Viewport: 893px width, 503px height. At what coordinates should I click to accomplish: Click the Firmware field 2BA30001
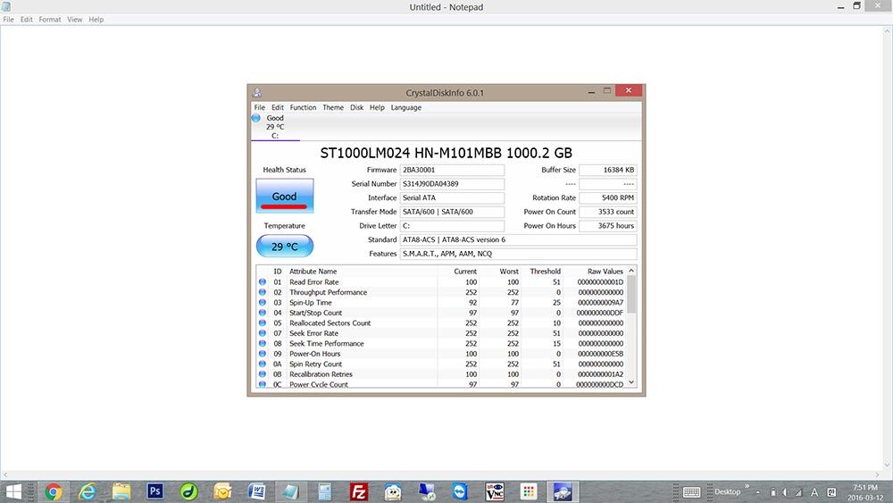[x=452, y=170]
